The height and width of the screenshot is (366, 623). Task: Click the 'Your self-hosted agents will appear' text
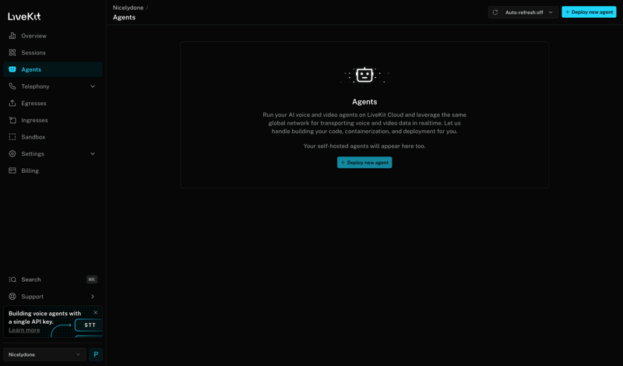[x=364, y=146]
